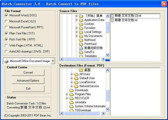Click the Cookies folder icon in source tree
The image size is (168, 120).
pyautogui.click(x=81, y=24)
